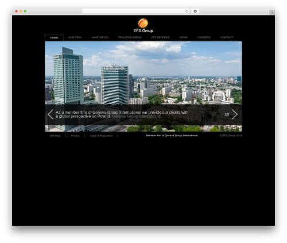
Task: Reload the page using browser refresh icon
Action: 187,11
